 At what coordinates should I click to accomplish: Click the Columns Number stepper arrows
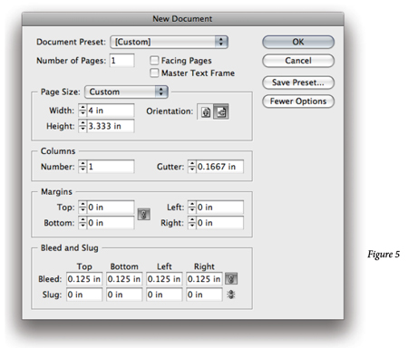pos(83,167)
